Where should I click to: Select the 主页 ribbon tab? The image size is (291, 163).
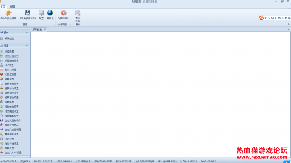tap(3, 7)
